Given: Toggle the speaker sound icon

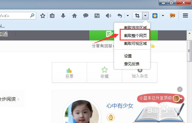Looking at the screenshot, I should coord(108,16).
